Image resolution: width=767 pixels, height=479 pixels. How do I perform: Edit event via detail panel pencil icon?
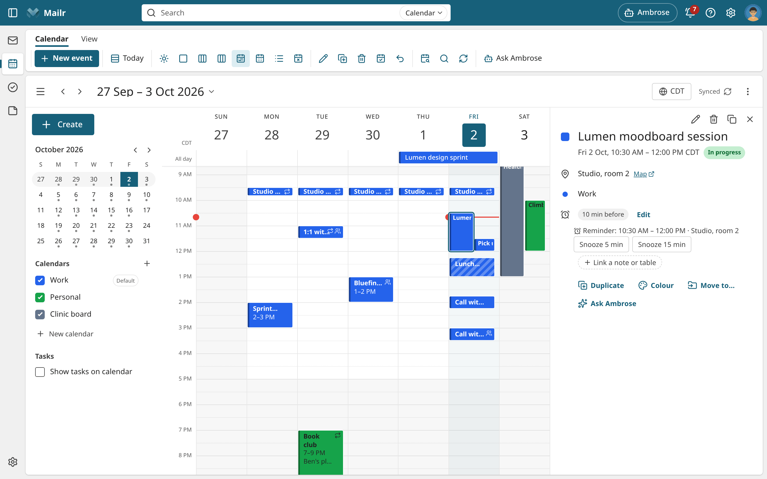click(x=696, y=119)
